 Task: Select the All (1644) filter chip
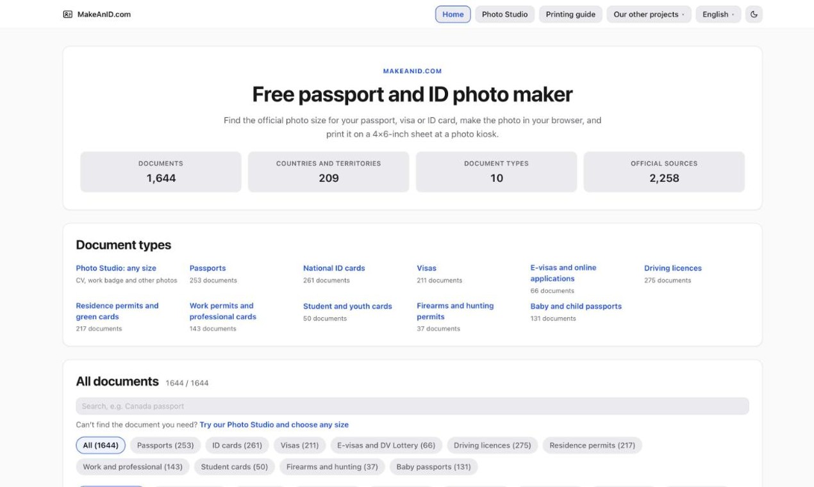[101, 445]
